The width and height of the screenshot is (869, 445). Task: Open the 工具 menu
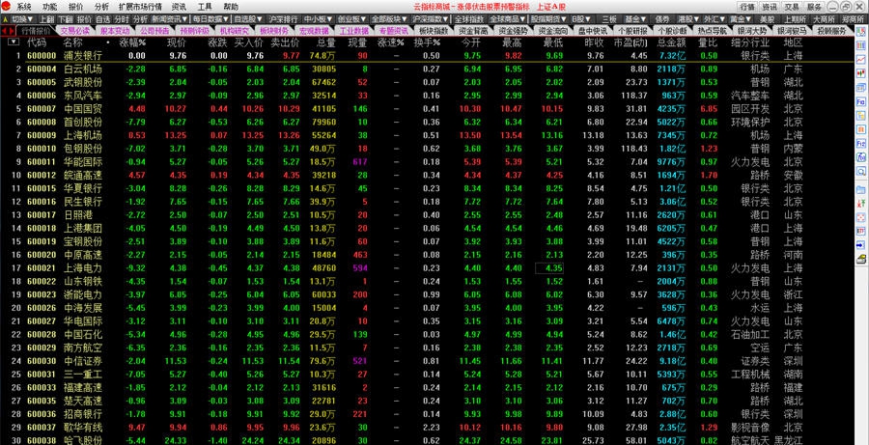(x=205, y=7)
